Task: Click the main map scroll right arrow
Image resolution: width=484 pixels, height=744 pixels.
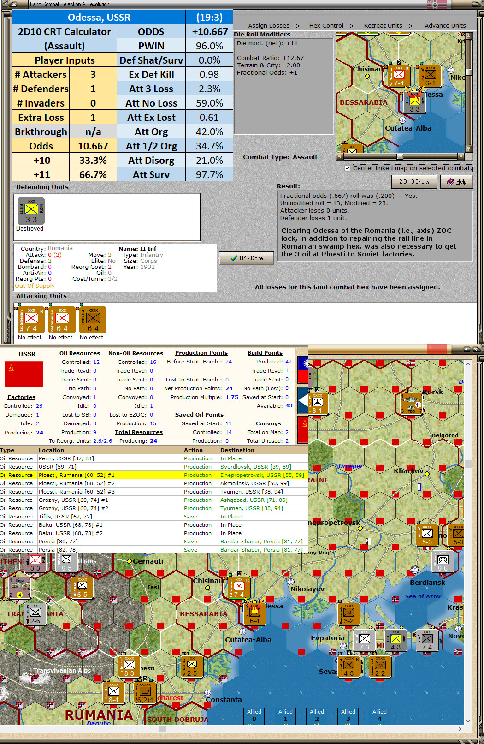Action: tap(460, 729)
